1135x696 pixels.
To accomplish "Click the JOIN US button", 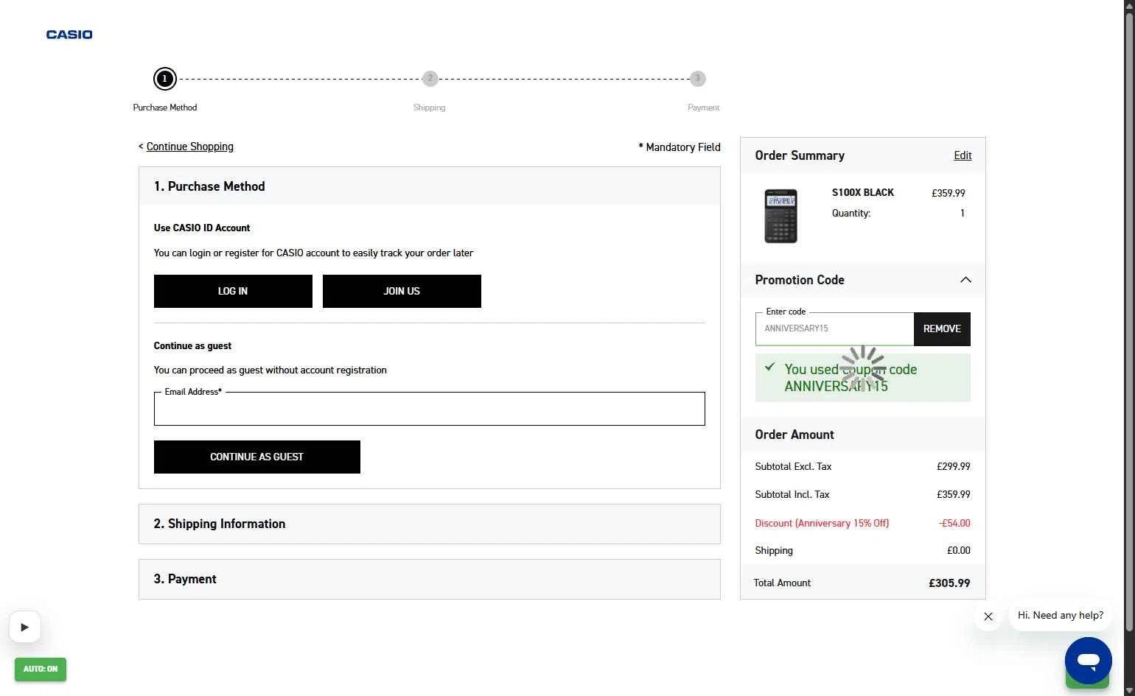I will 402,291.
